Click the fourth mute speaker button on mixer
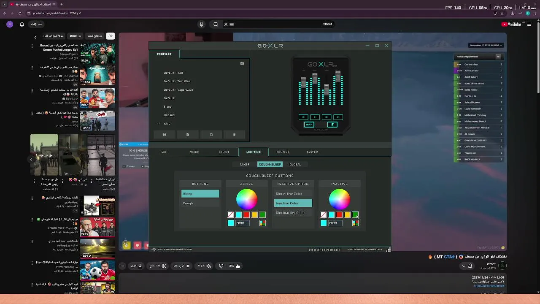Viewport: 540px width, 304px height. [338, 117]
